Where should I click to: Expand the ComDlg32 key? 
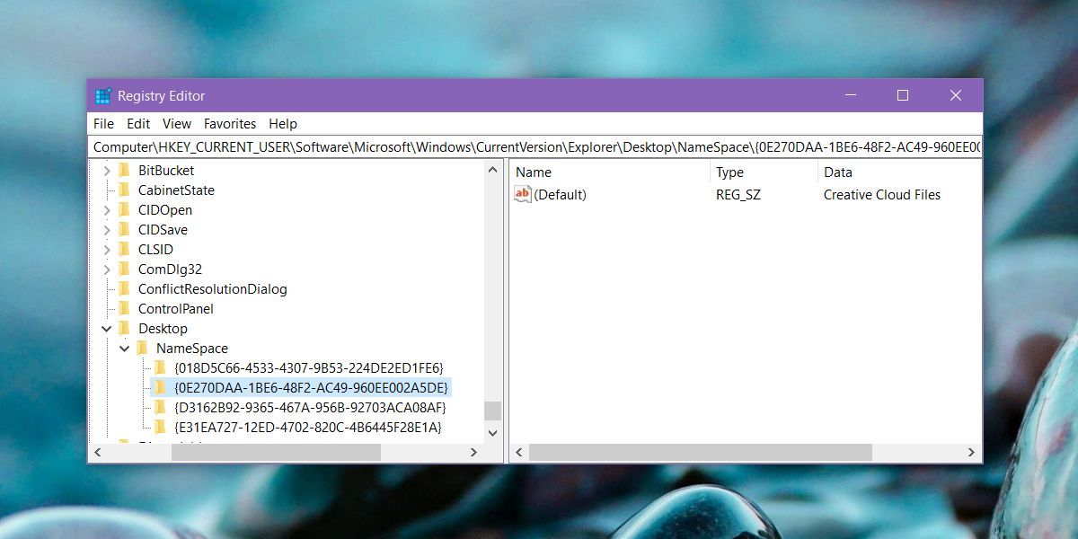[x=107, y=269]
